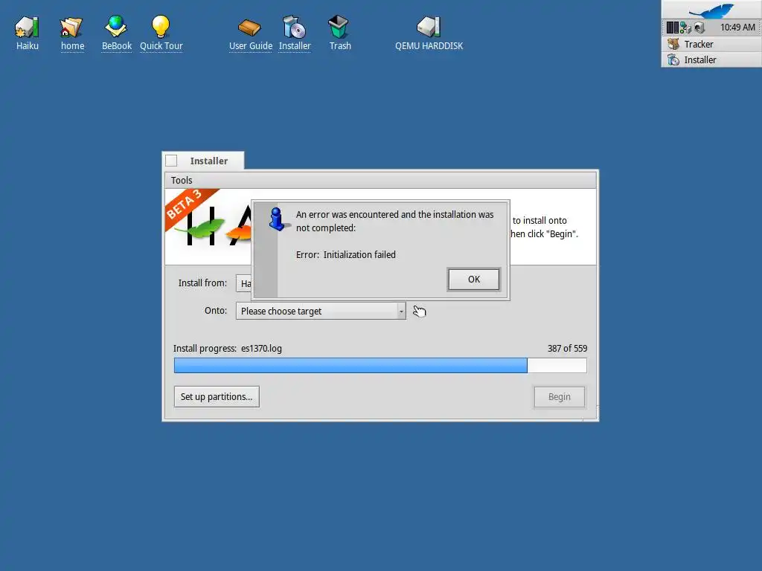This screenshot has height=571, width=762.
Task: Click the 10:49 AM clock
Action: click(x=737, y=28)
